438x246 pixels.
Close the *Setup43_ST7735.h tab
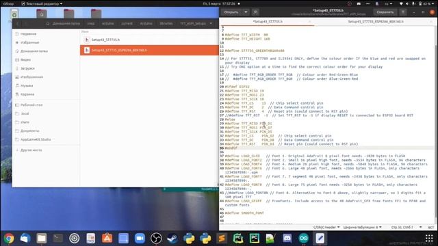(309, 21)
